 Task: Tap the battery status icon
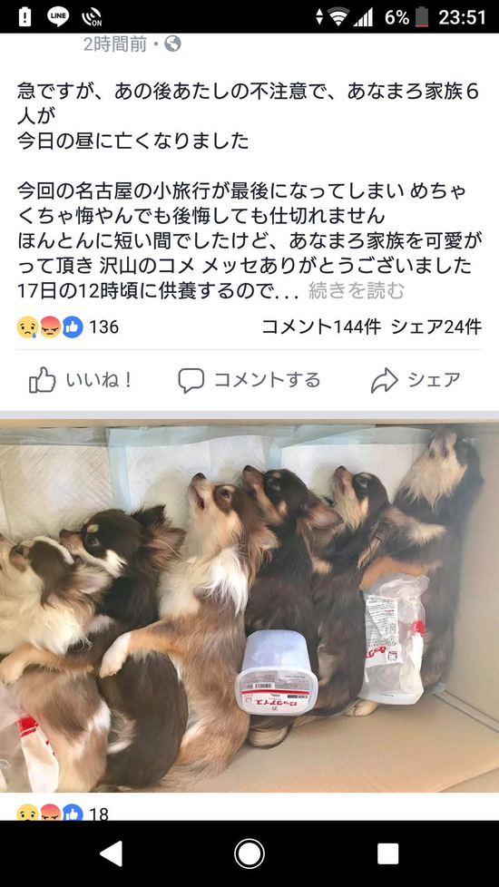[x=422, y=16]
